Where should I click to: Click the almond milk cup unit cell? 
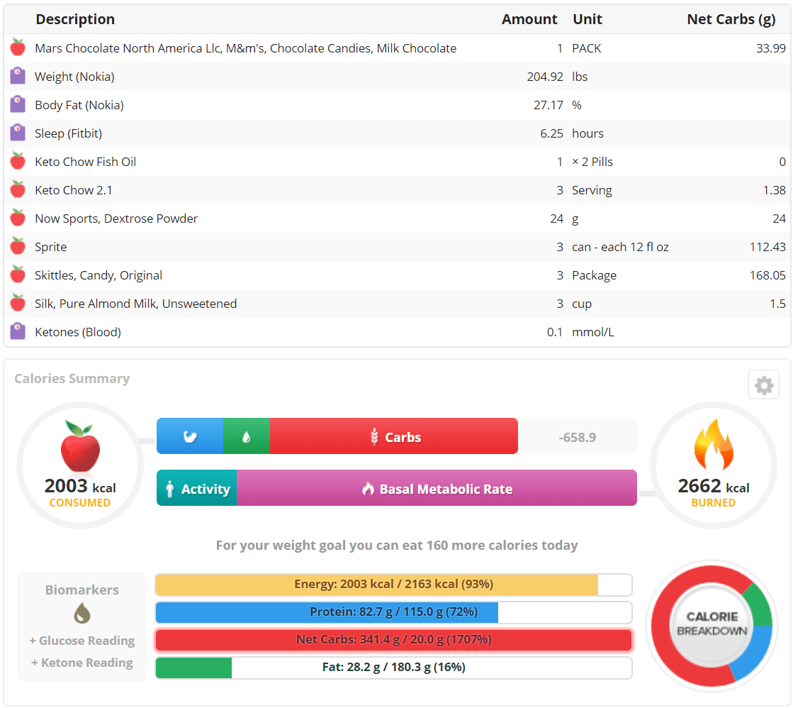(x=582, y=304)
